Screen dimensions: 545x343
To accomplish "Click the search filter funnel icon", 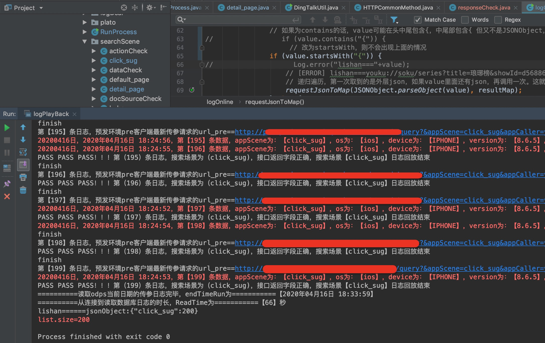I will pyautogui.click(x=394, y=20).
